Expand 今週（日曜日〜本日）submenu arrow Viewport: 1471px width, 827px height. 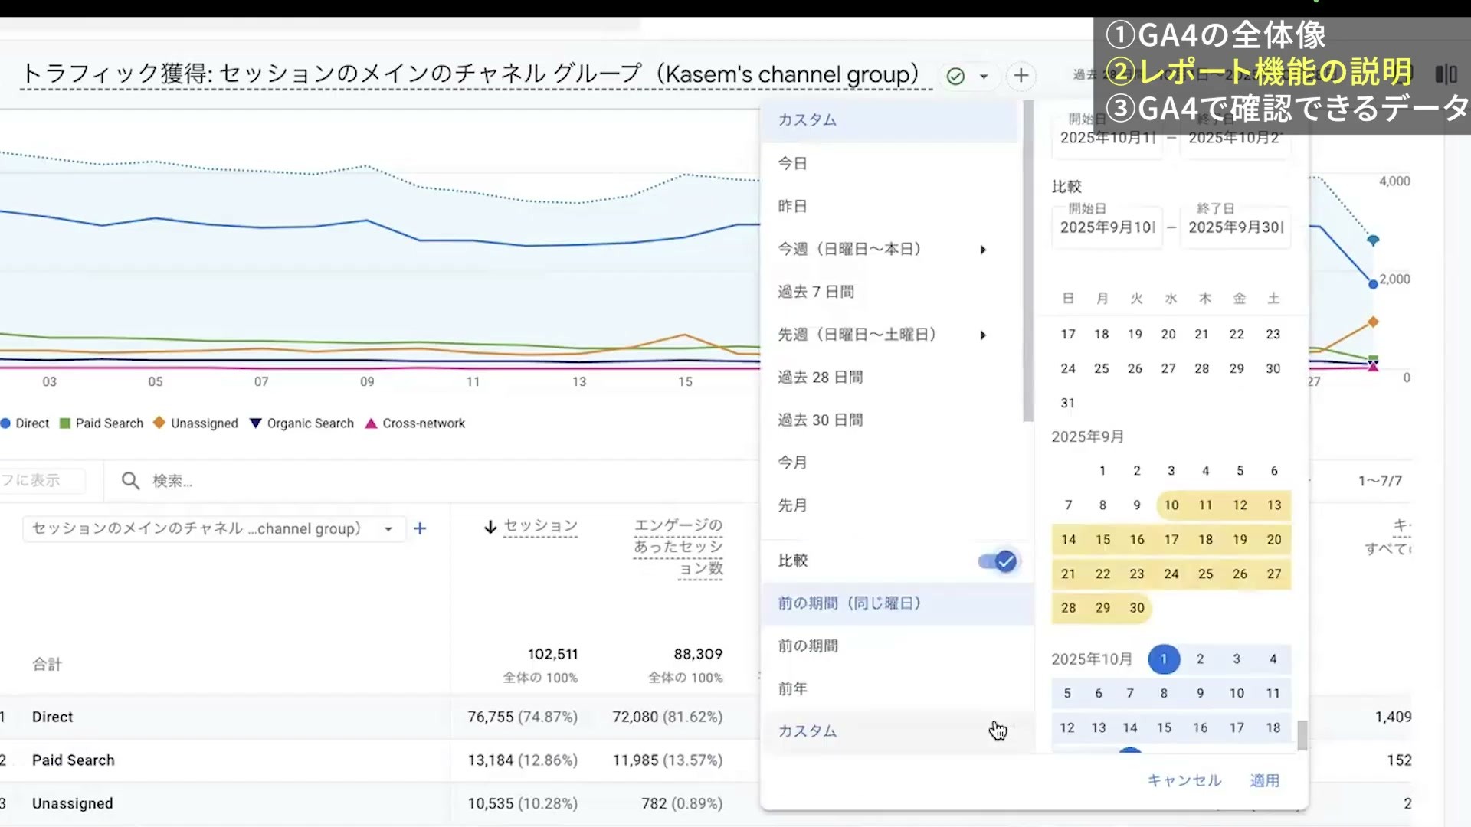[x=983, y=250]
